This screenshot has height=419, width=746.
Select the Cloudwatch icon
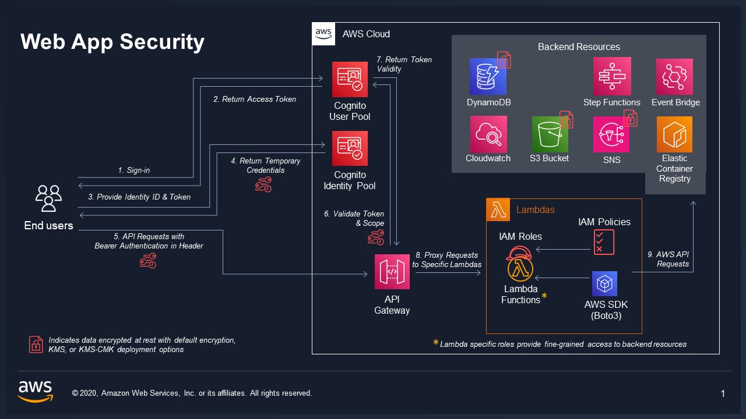coord(488,134)
